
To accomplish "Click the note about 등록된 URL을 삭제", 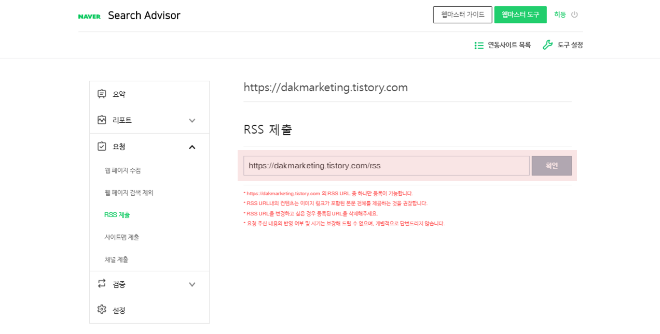I will (x=310, y=213).
